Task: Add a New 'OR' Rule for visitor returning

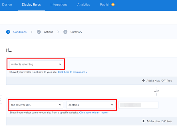Action: (x=157, y=81)
